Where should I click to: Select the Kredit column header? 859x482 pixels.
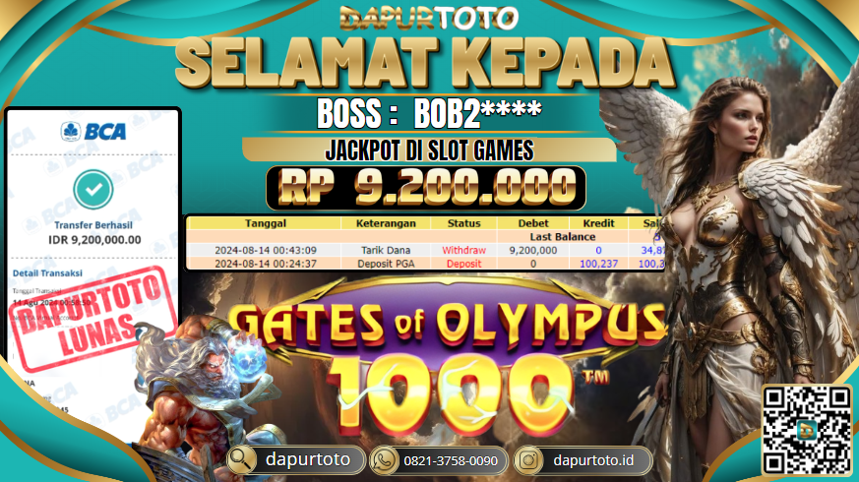(x=598, y=223)
